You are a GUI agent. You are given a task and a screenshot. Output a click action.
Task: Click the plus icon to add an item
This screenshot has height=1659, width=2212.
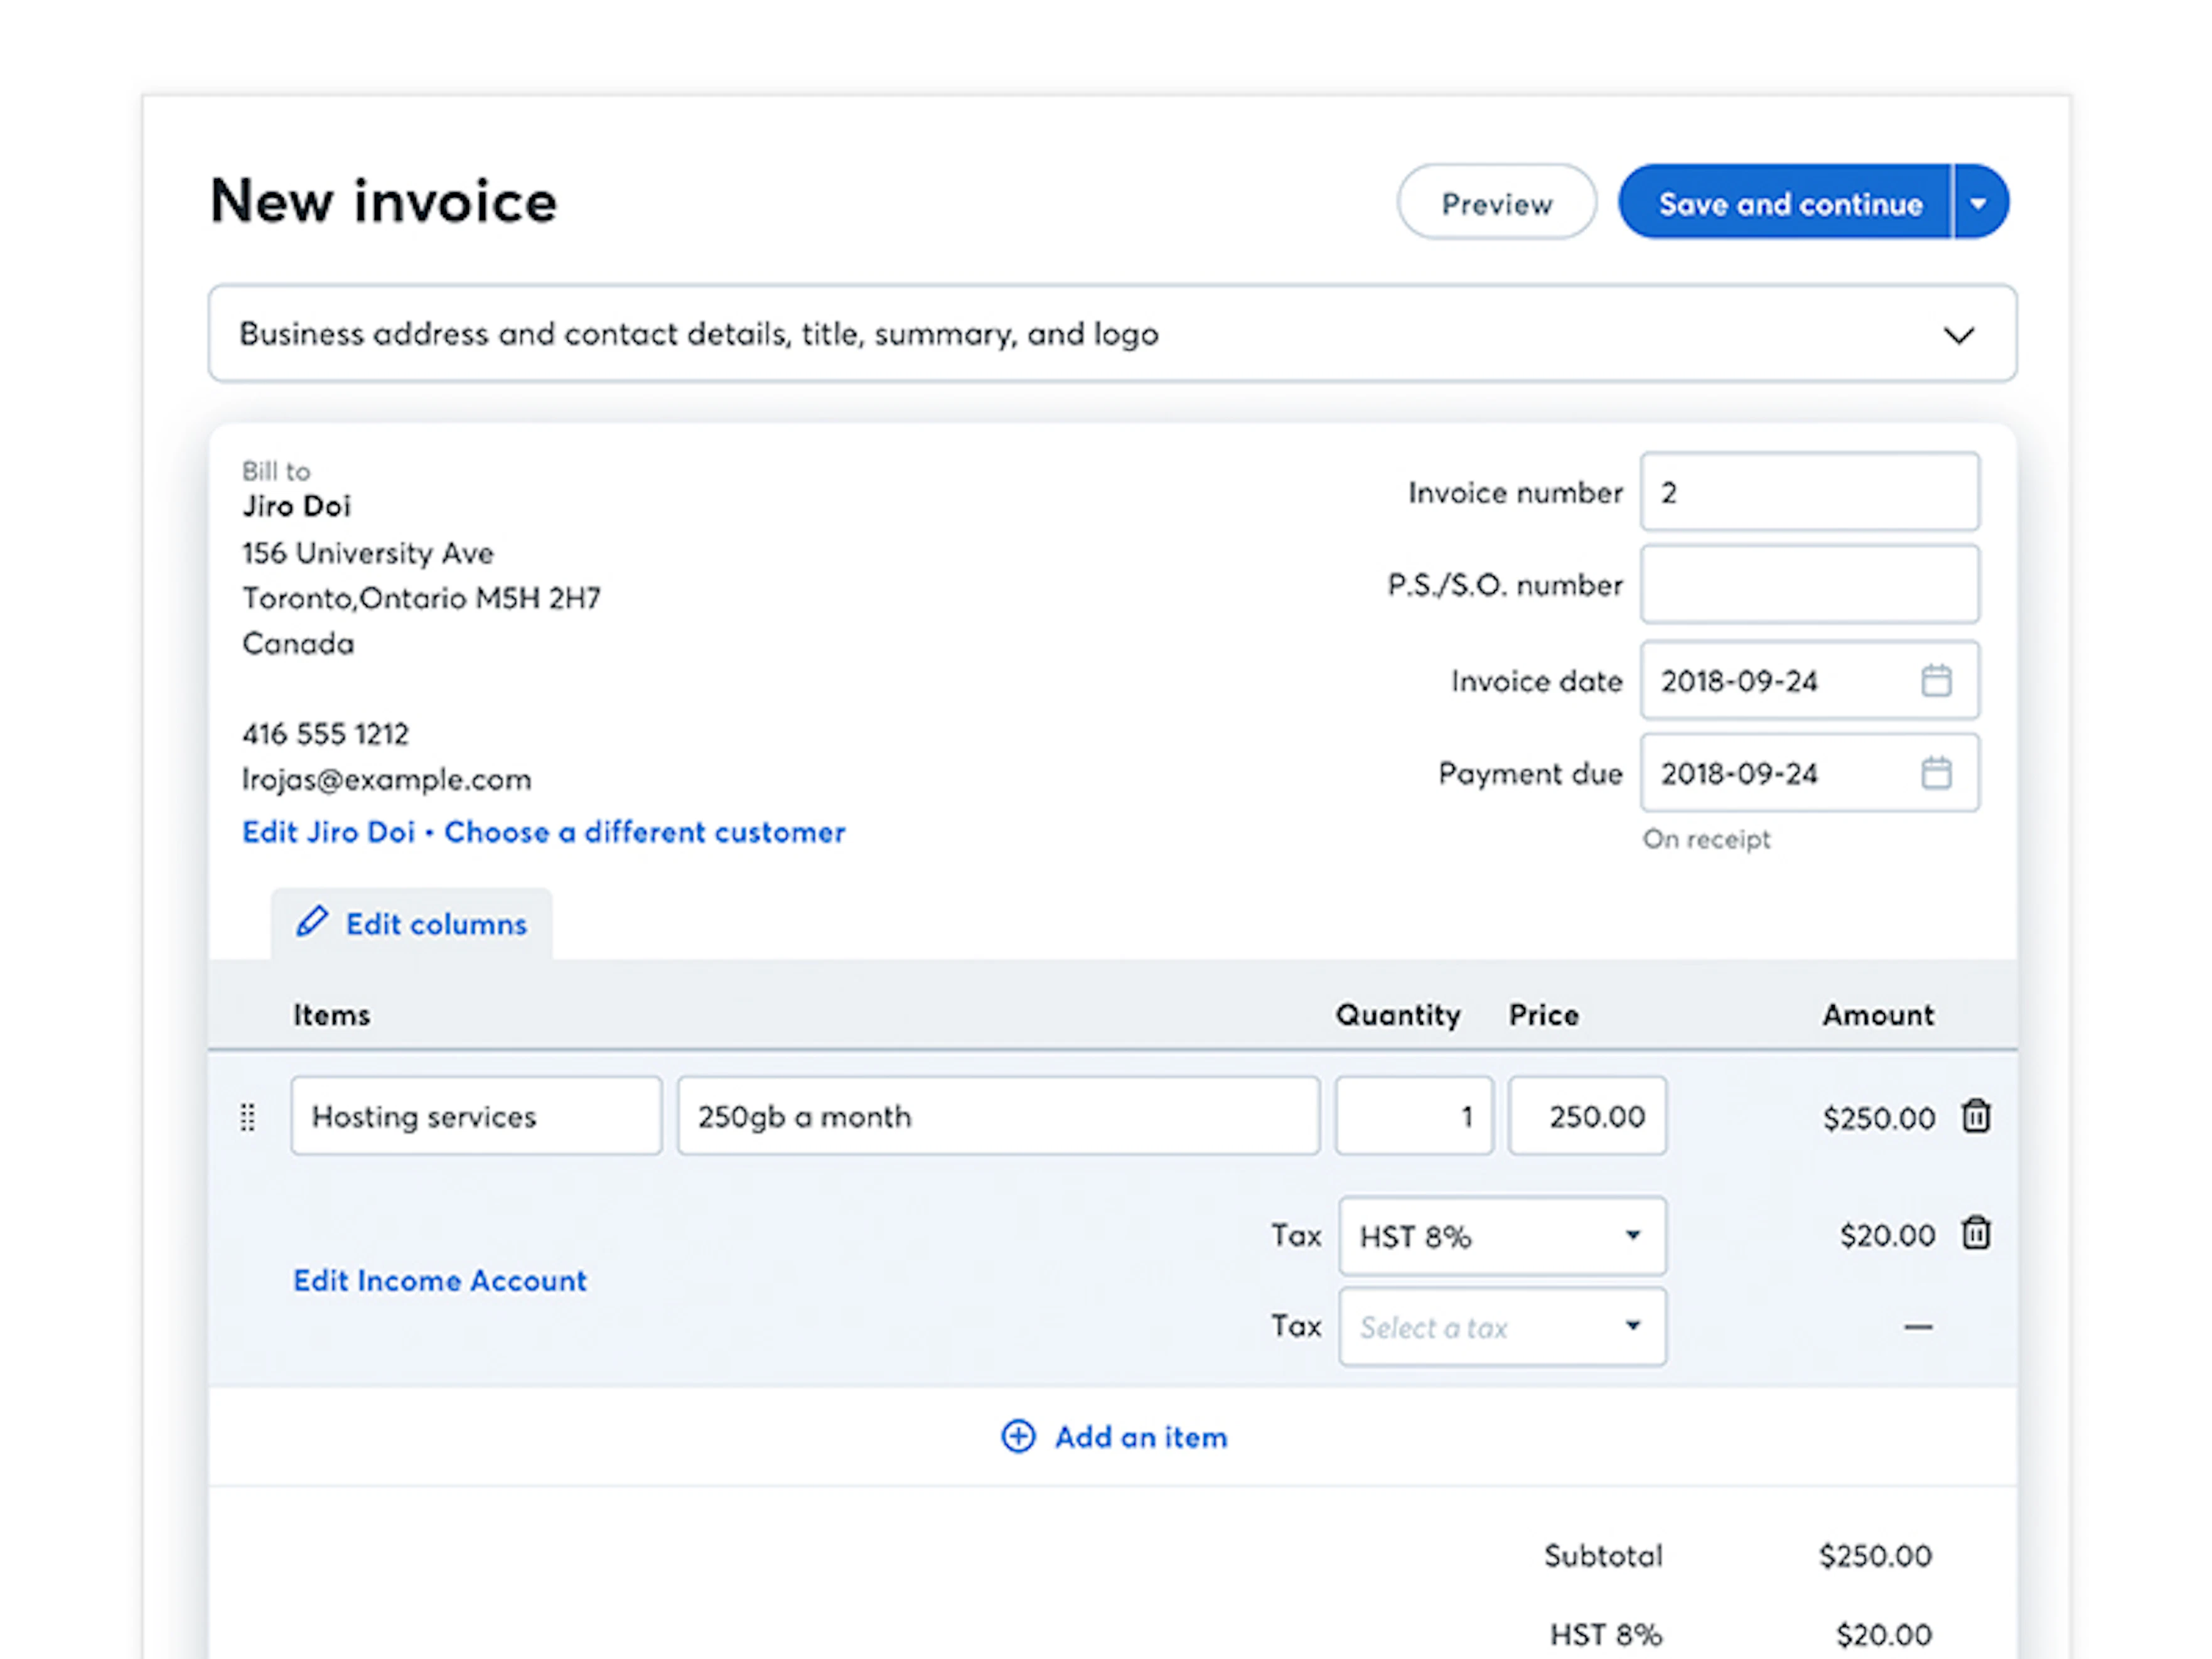[x=1018, y=1437]
